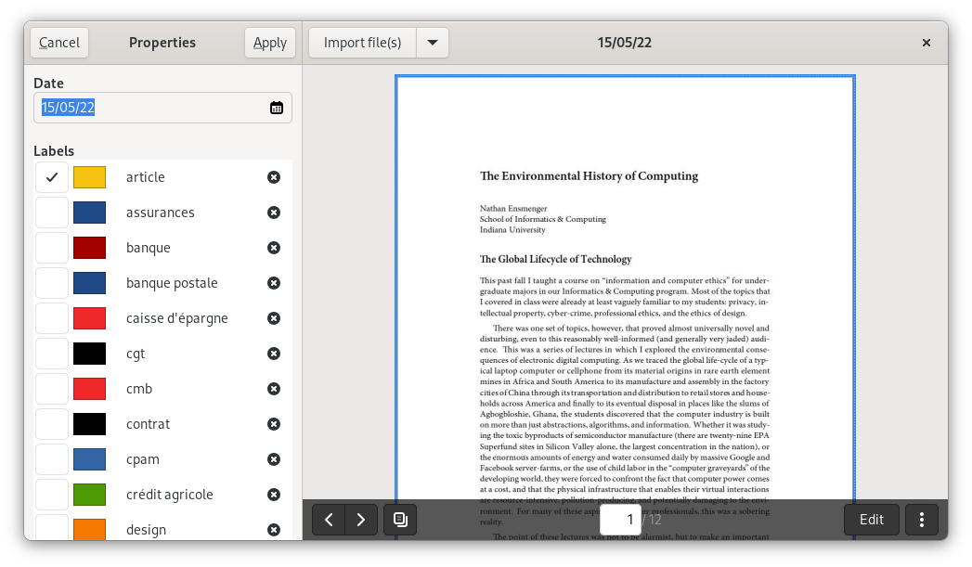Apply the document properties
This screenshot has height=567, width=972.
[270, 43]
